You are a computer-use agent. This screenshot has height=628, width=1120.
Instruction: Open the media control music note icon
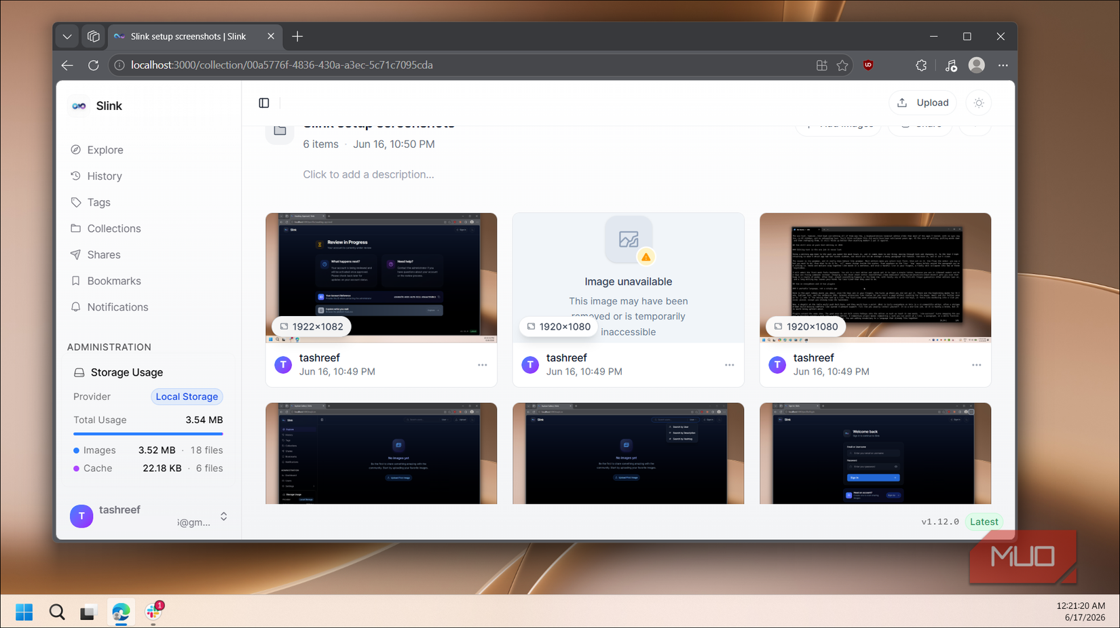pos(951,65)
